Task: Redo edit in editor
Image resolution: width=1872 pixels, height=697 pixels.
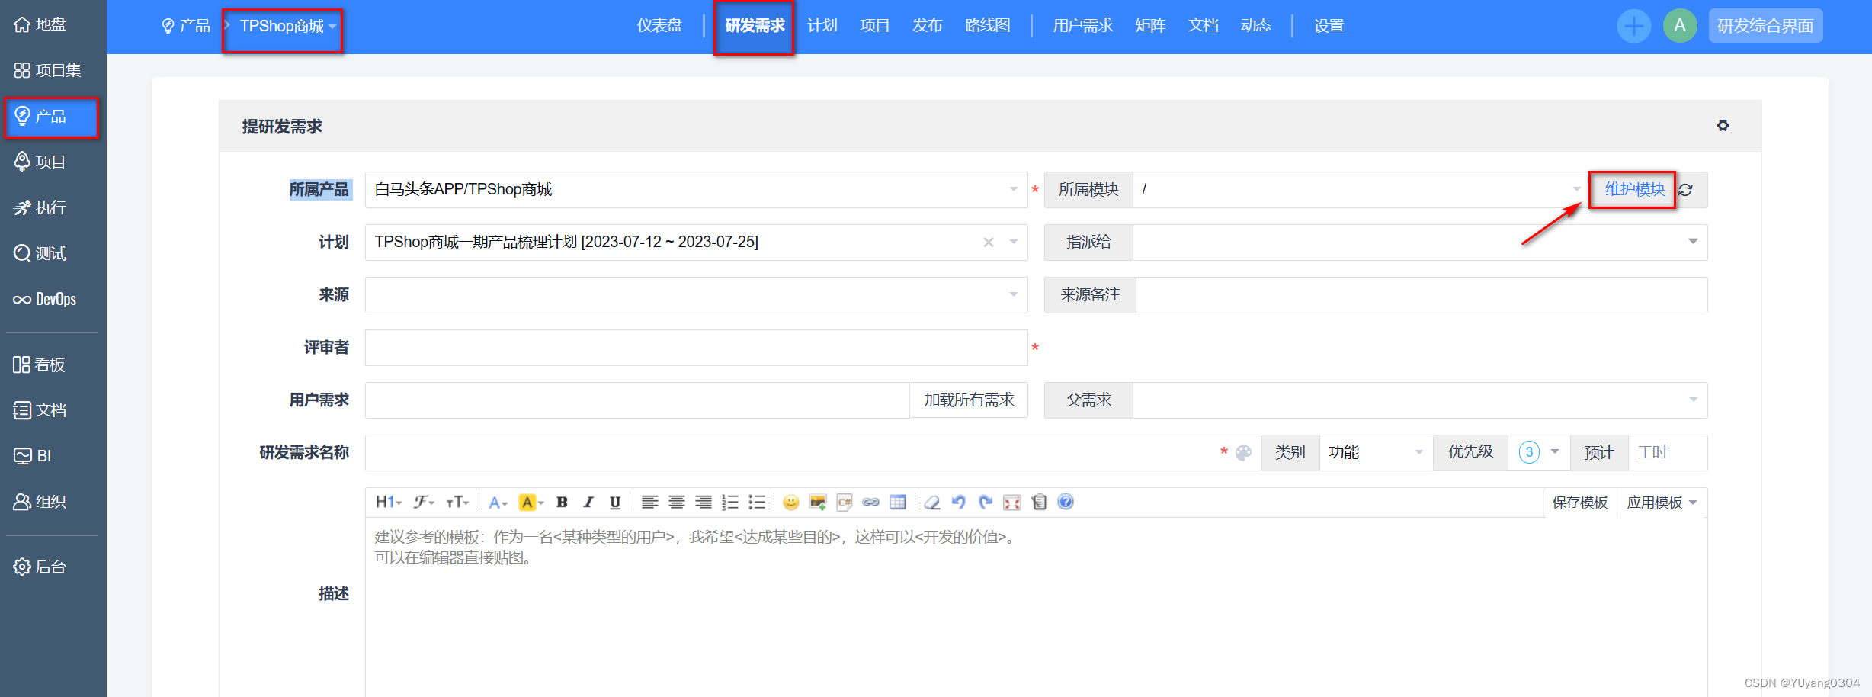Action: [986, 502]
